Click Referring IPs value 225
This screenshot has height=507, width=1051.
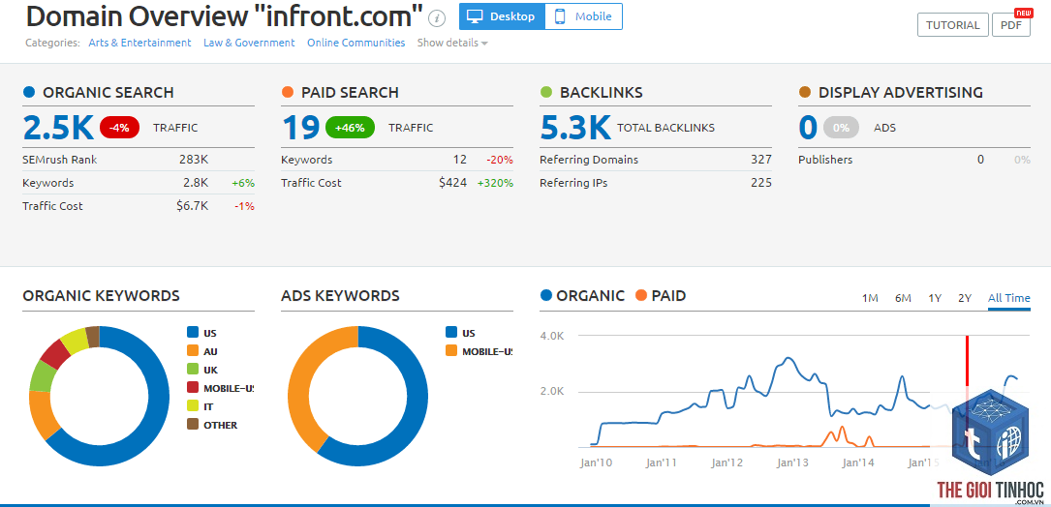point(761,183)
